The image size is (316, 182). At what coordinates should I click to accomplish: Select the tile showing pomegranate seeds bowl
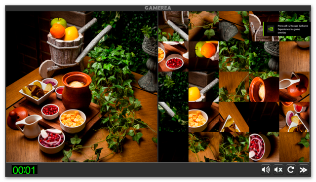click(x=173, y=56)
